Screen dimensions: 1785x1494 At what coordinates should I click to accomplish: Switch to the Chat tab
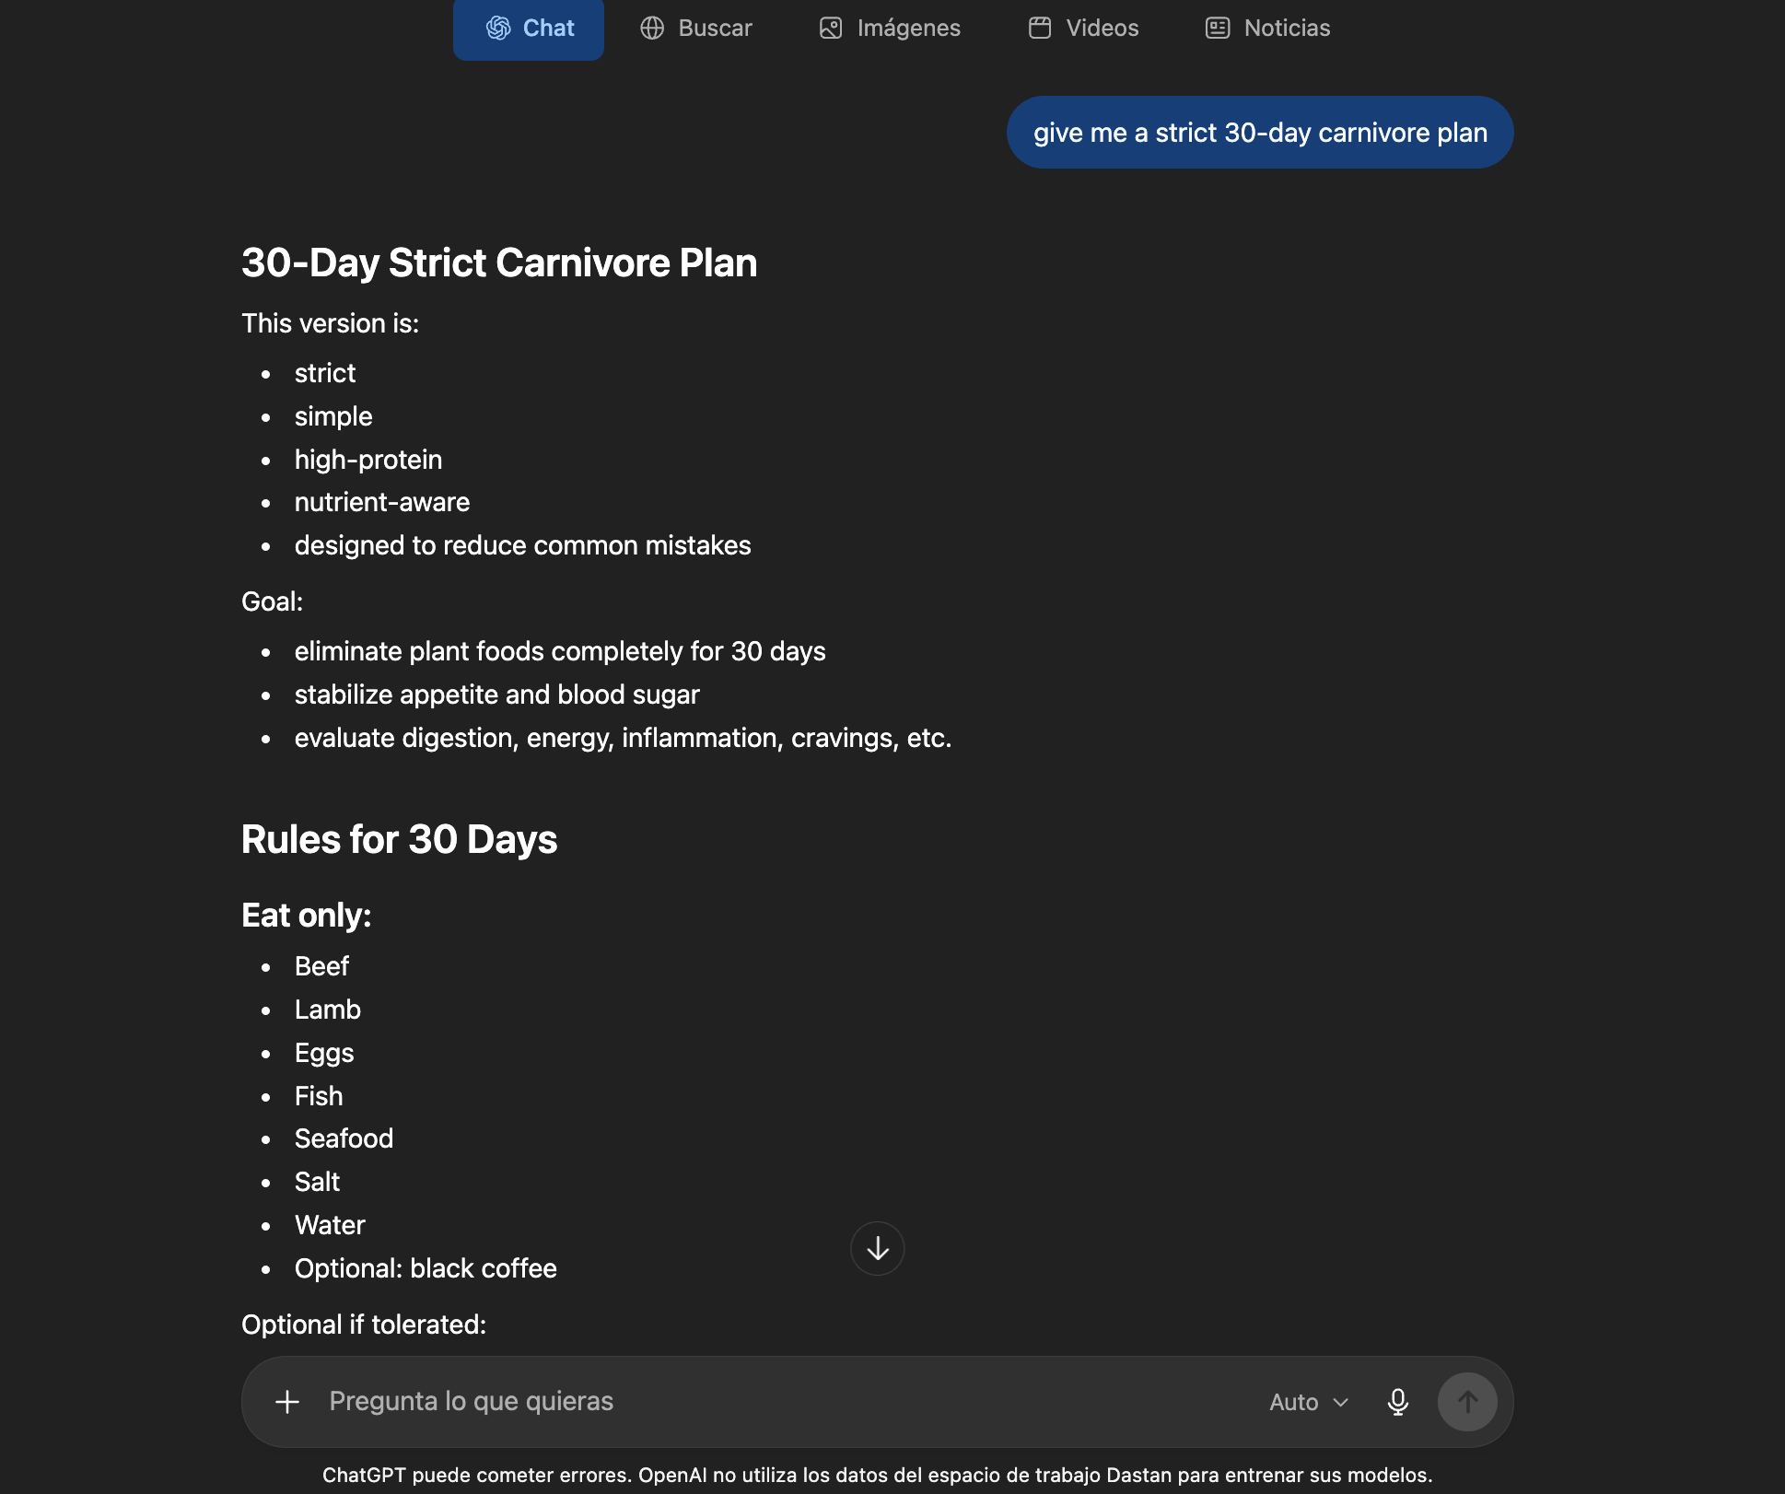[529, 29]
